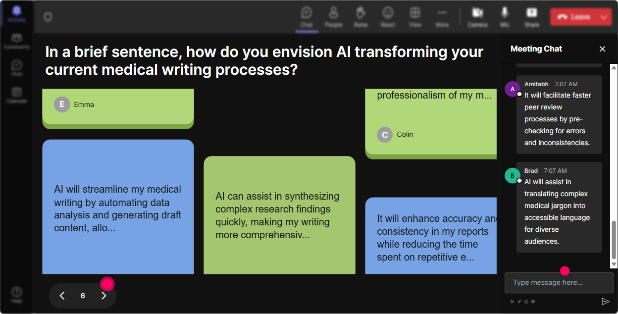Image resolution: width=618 pixels, height=314 pixels.
Task: Open the React emoji options
Action: pos(388,17)
